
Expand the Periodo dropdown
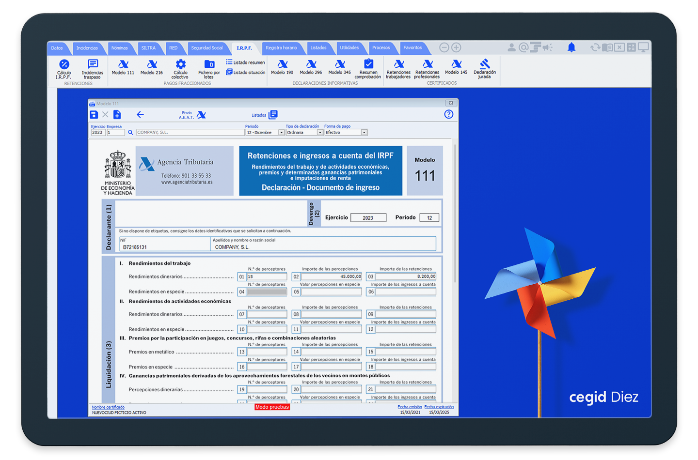pos(281,133)
